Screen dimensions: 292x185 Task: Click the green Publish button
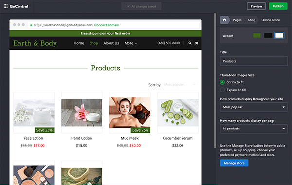(278, 6)
